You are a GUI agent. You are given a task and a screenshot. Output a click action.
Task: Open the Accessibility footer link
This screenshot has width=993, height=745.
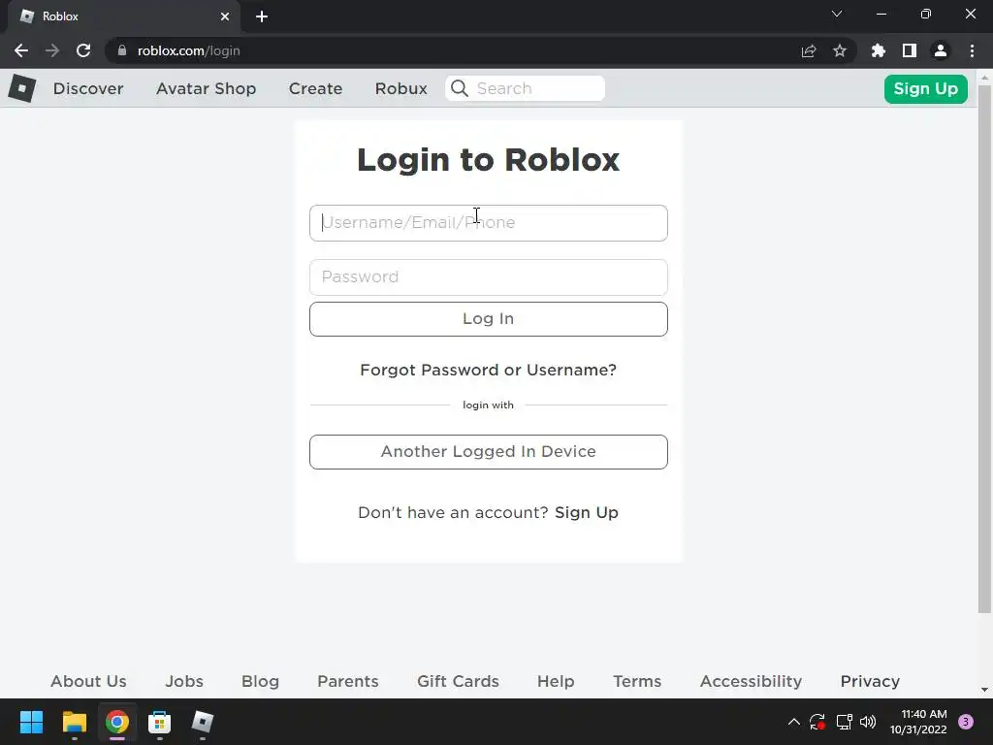752,681
